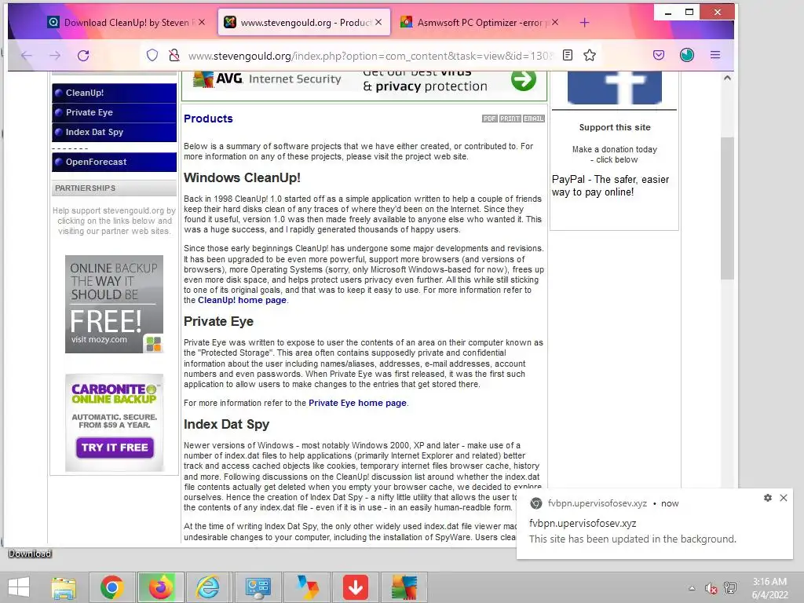Click the Products page heading
The height and width of the screenshot is (603, 804).
click(208, 119)
